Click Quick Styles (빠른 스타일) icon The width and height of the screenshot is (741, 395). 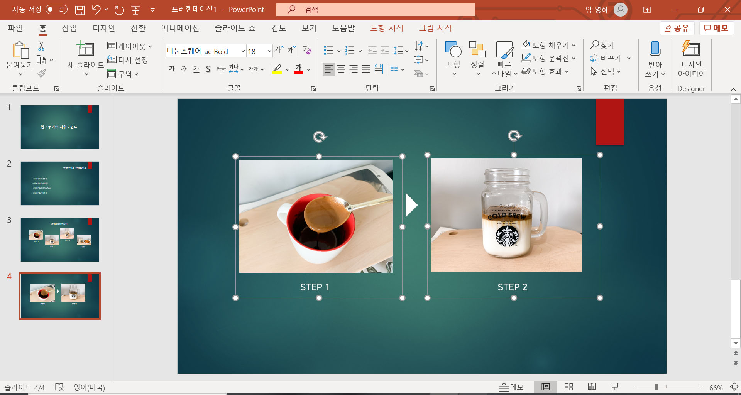pyautogui.click(x=504, y=50)
